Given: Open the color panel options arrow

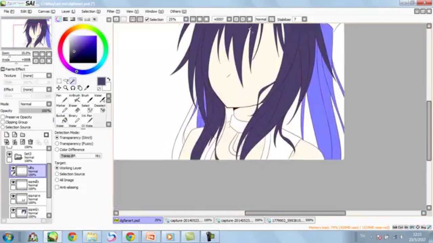Looking at the screenshot, I should (x=109, y=20).
